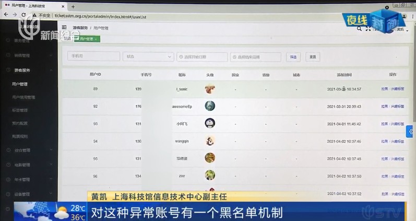Image resolution: width=416 pixels, height=221 pixels.
Task: Reload the page with the refresh icon
Action: 23,15
